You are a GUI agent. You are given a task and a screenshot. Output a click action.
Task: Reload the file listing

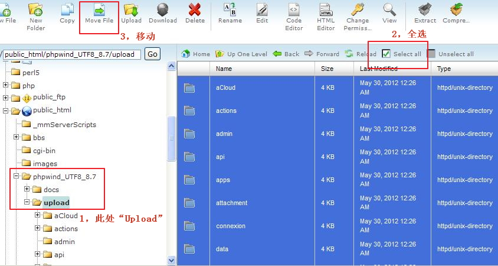click(361, 54)
